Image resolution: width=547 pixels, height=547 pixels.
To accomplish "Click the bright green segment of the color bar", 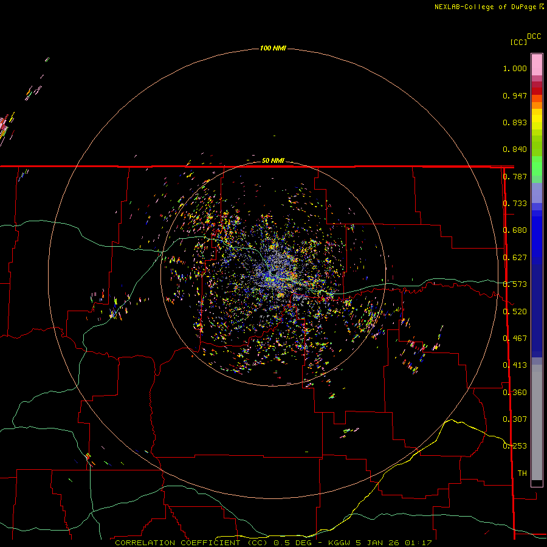I will [x=537, y=166].
